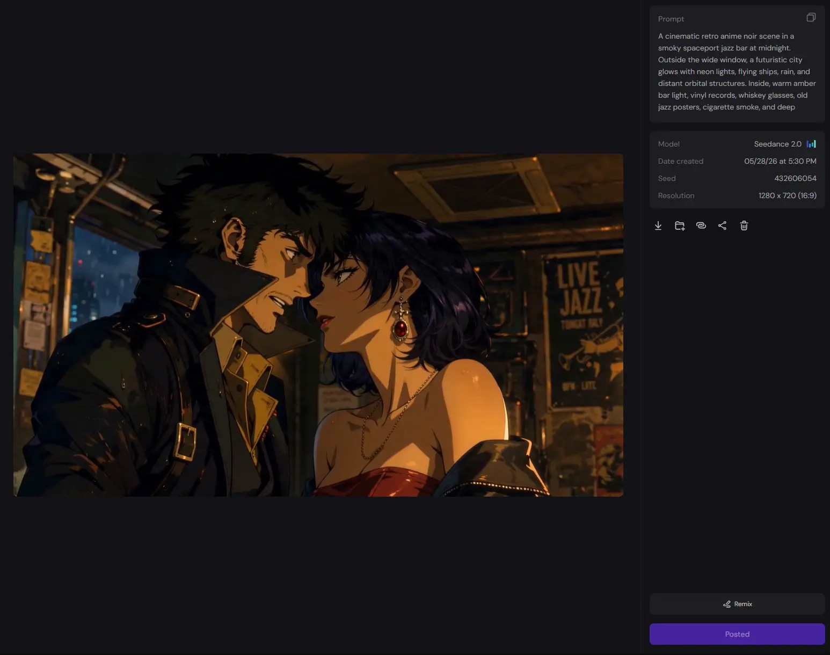Click the Date created label
This screenshot has height=655, width=830.
681,161
